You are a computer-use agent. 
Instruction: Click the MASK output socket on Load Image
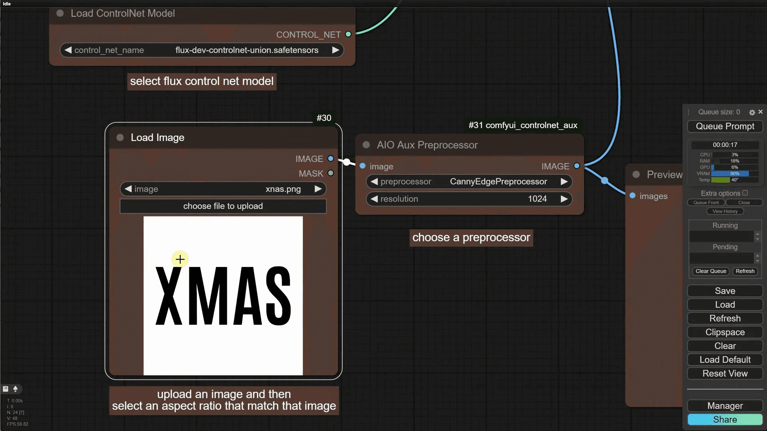pos(331,173)
